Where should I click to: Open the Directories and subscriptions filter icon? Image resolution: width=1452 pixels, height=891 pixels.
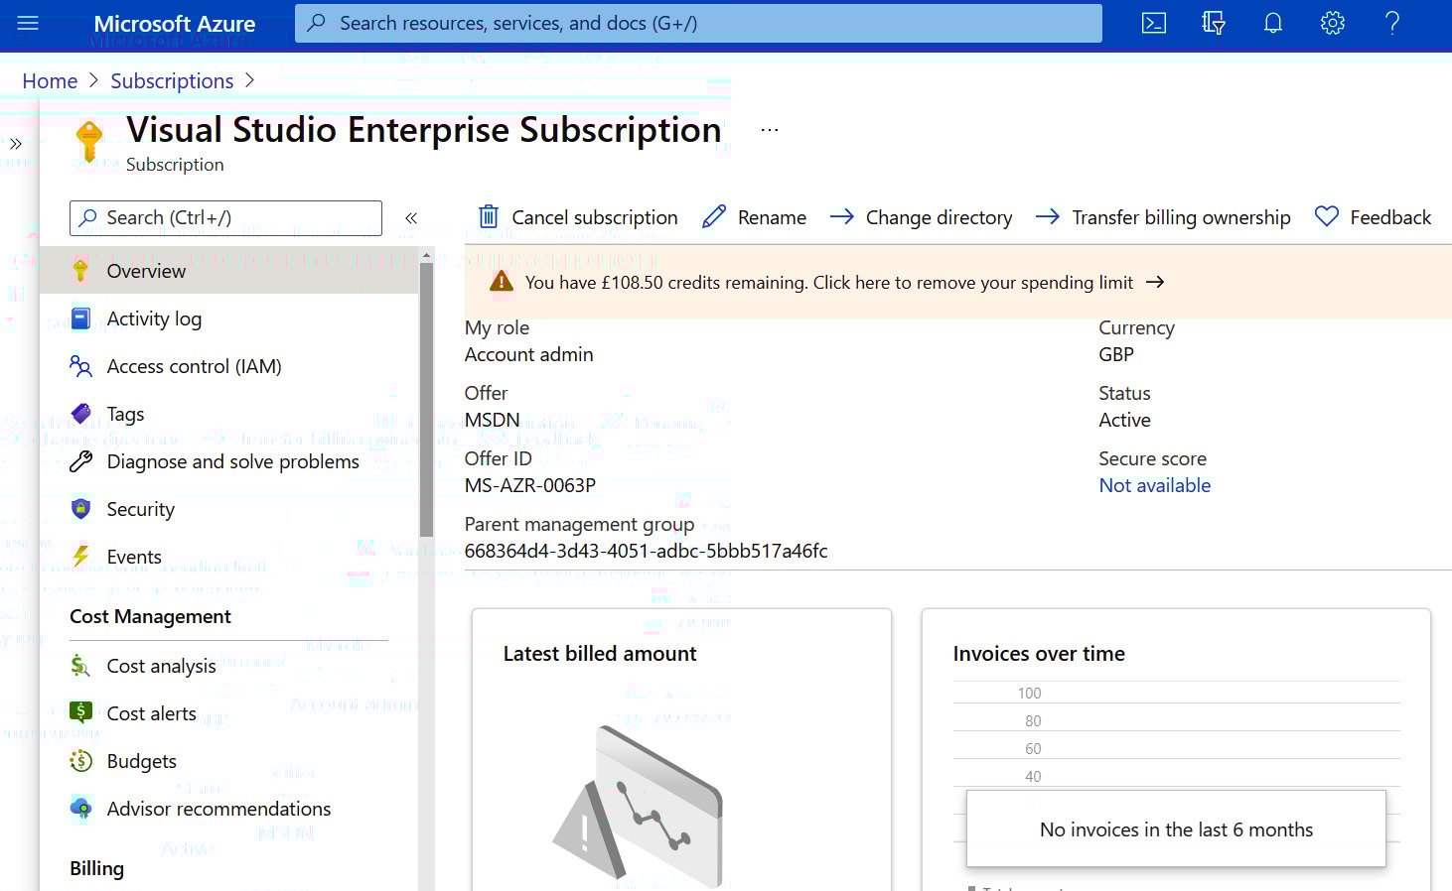1214,23
